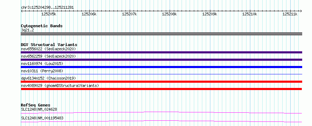Click the nsv6562259 (Sedlazeck2020) variant label
Image resolution: width=312 pixels, height=126 pixels.
click(x=48, y=56)
